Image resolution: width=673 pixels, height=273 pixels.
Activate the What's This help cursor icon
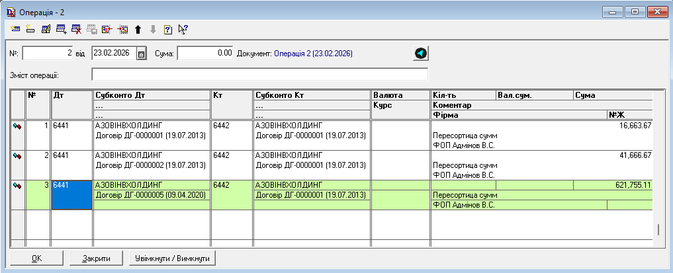click(x=183, y=29)
